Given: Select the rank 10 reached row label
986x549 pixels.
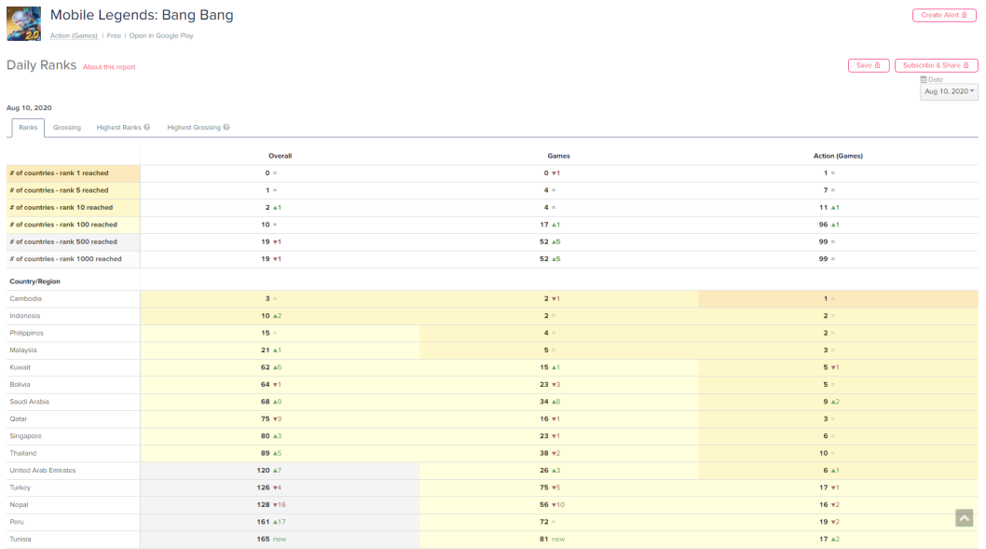Looking at the screenshot, I should click(x=73, y=208).
